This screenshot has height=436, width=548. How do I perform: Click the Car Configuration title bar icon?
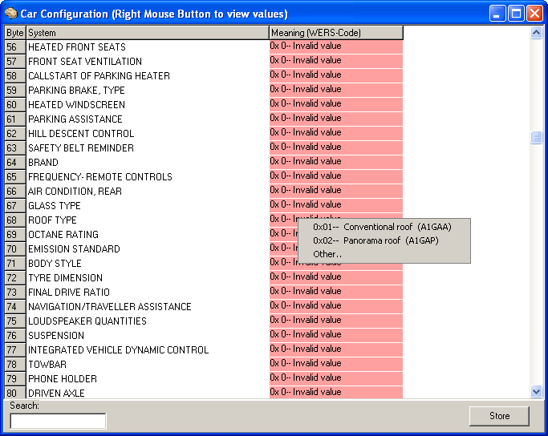(x=10, y=14)
